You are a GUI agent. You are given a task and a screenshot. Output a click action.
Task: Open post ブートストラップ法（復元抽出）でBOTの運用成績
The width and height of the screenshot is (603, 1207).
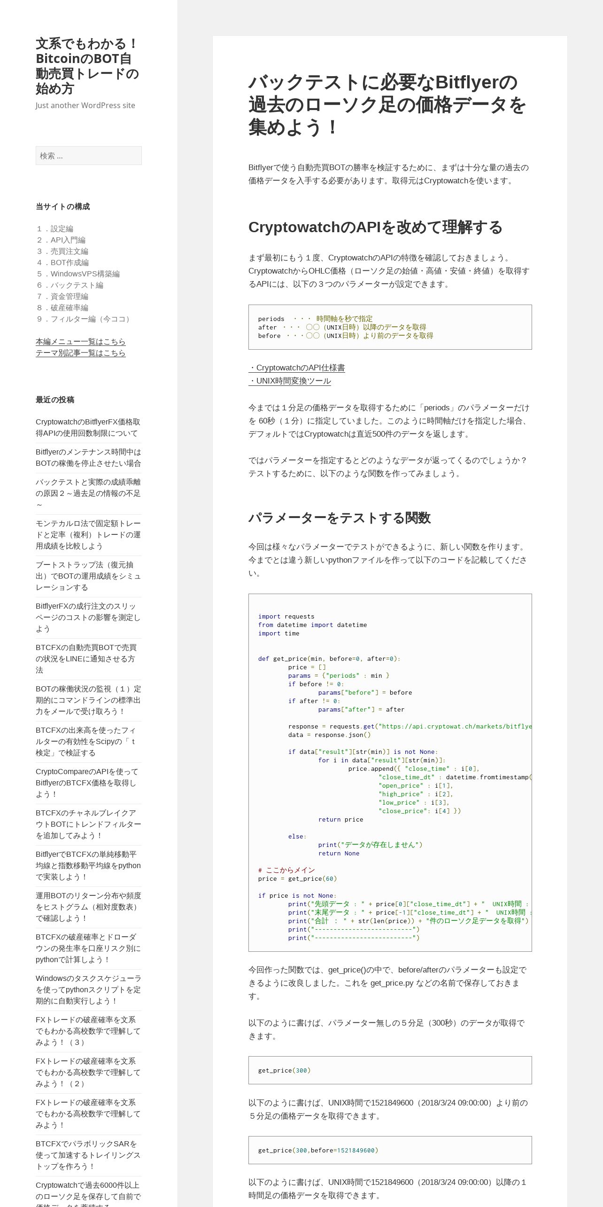click(88, 576)
